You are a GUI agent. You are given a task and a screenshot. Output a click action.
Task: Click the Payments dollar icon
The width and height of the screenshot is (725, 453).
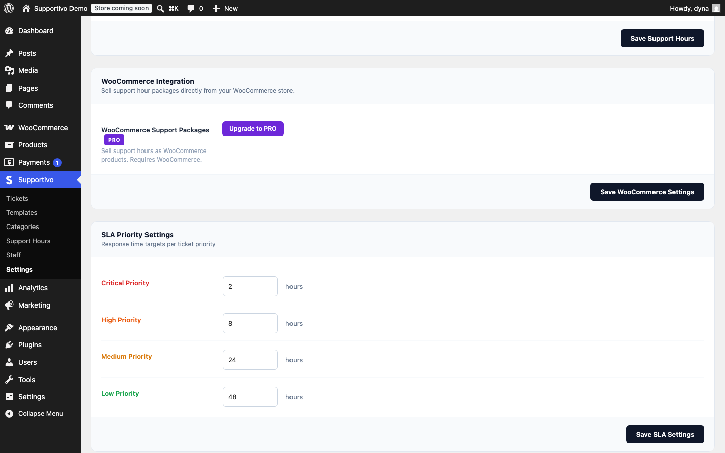click(x=9, y=162)
